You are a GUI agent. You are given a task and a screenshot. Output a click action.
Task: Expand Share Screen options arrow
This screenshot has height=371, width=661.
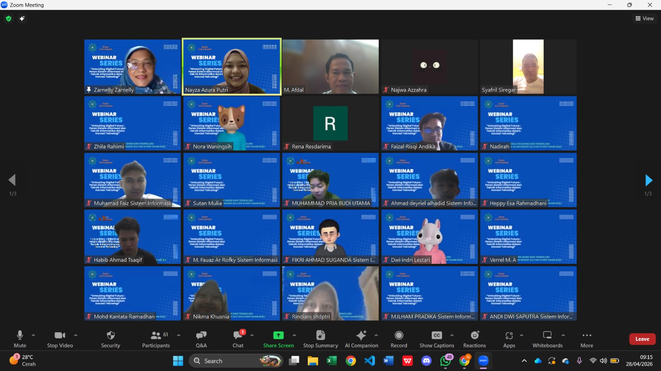click(x=294, y=335)
